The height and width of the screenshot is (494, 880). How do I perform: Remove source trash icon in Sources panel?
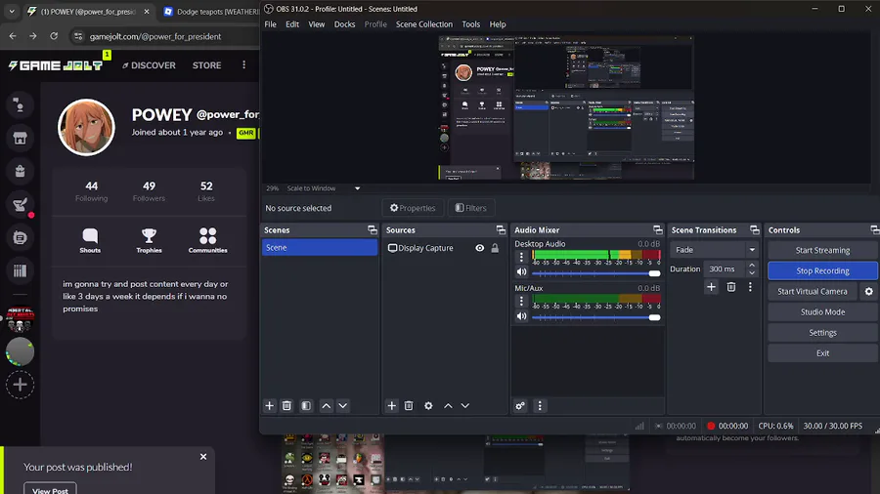pos(409,405)
